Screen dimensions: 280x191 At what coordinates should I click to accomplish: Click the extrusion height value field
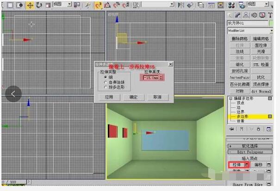pyautogui.click(x=151, y=78)
